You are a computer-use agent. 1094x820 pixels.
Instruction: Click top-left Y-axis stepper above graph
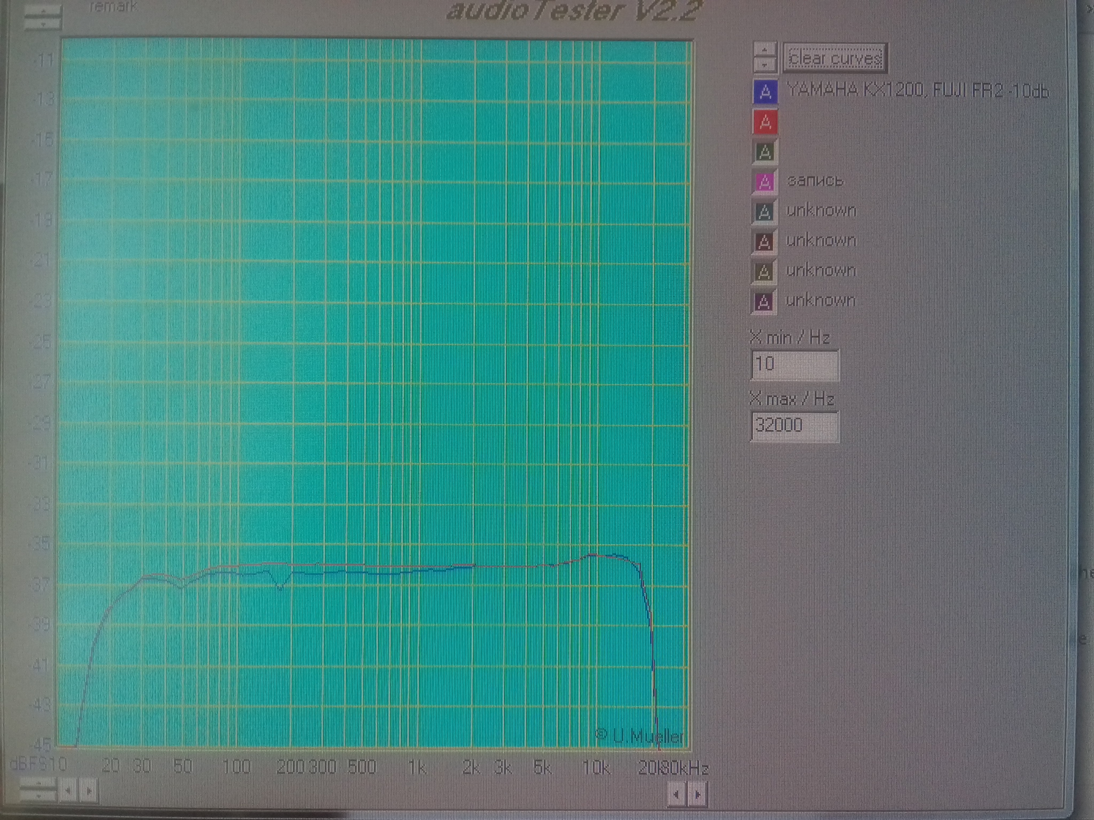coord(43,18)
